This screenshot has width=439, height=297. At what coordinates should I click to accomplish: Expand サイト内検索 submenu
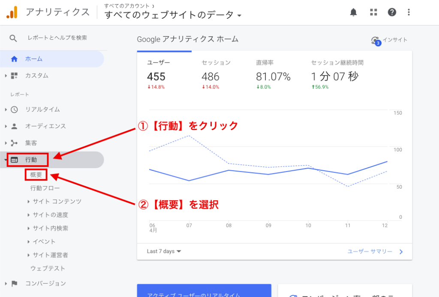[x=29, y=228]
